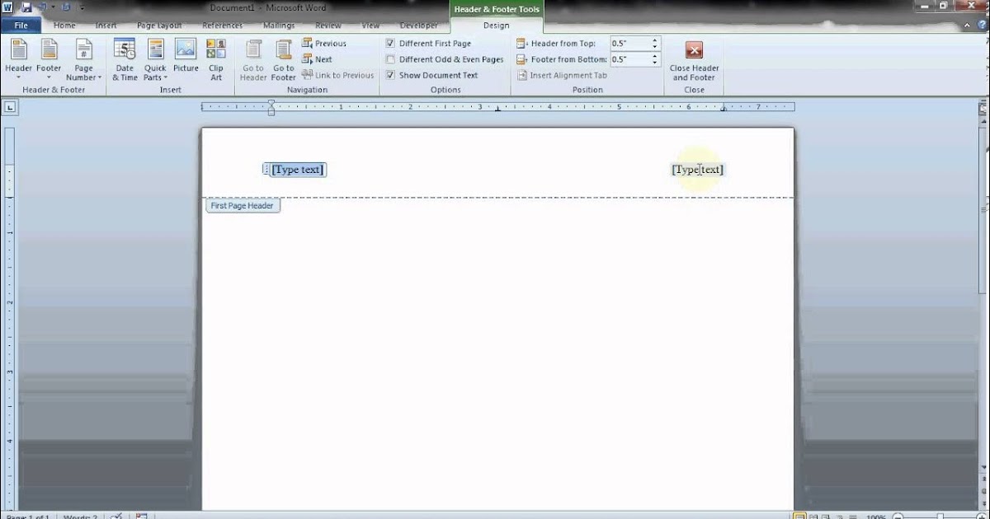This screenshot has height=519, width=990.
Task: Click Insert Alignment Tab
Action: tap(562, 75)
